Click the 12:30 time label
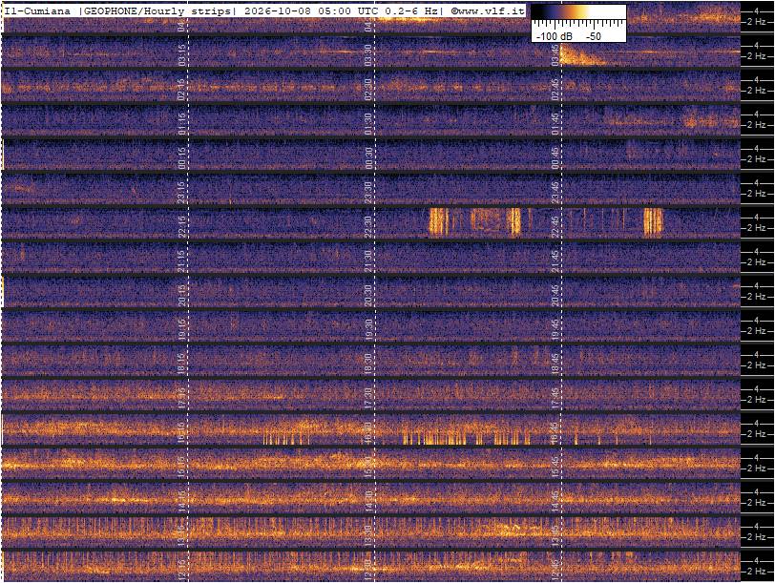This screenshot has height=583, width=775. [367, 571]
